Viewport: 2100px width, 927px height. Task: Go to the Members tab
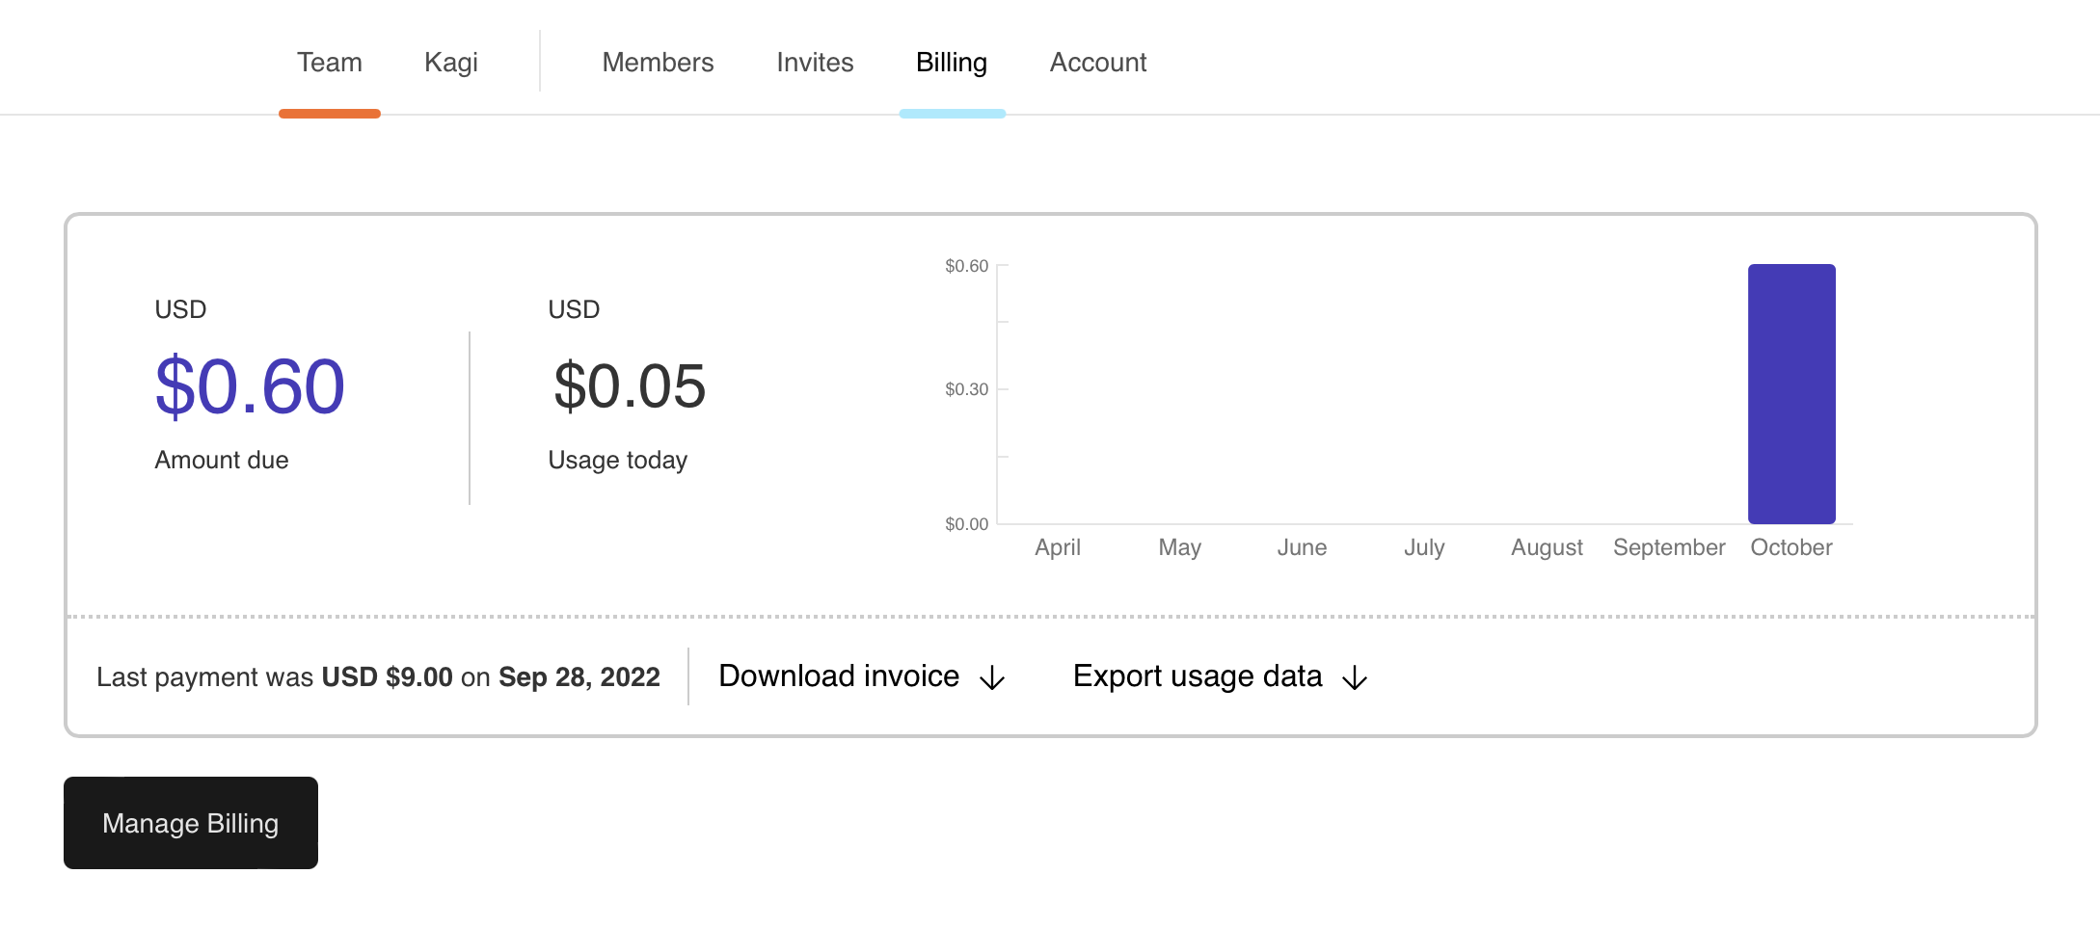point(658,63)
